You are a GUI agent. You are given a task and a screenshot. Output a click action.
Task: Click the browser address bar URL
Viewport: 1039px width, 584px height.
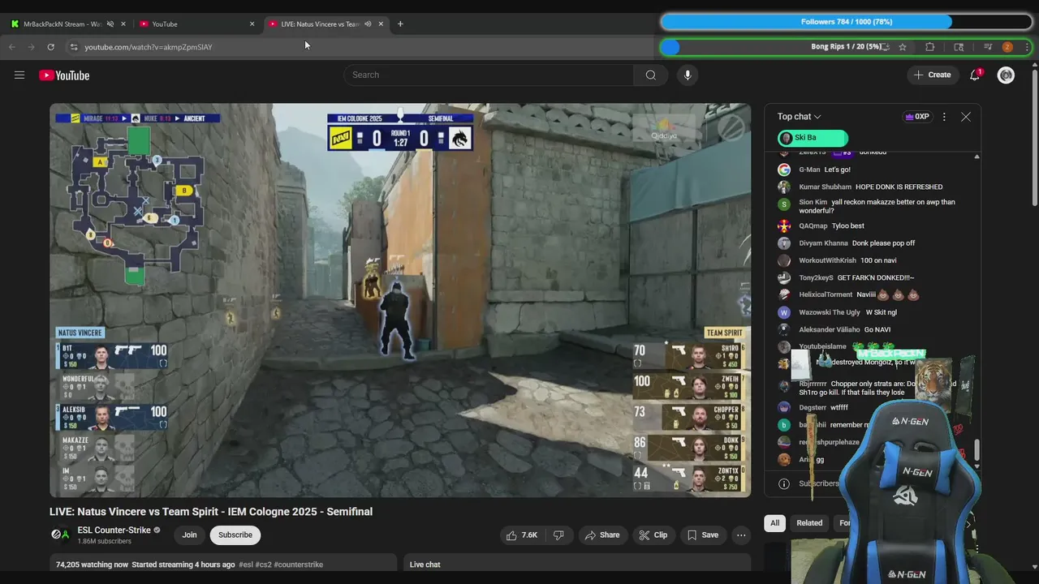pyautogui.click(x=149, y=47)
